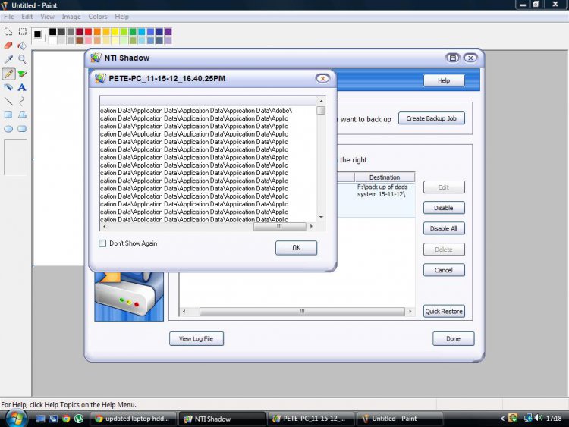569x427 pixels.
Task: Pick the pink swatch in the palette's lower row
Action: [x=88, y=40]
